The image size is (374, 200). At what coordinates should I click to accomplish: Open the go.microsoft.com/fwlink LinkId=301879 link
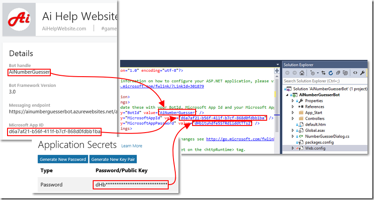click(x=162, y=87)
